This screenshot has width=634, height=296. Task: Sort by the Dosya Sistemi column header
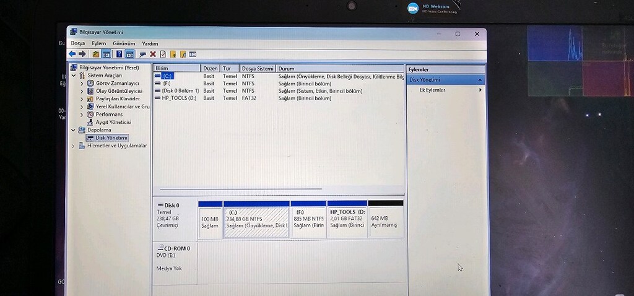tap(258, 68)
